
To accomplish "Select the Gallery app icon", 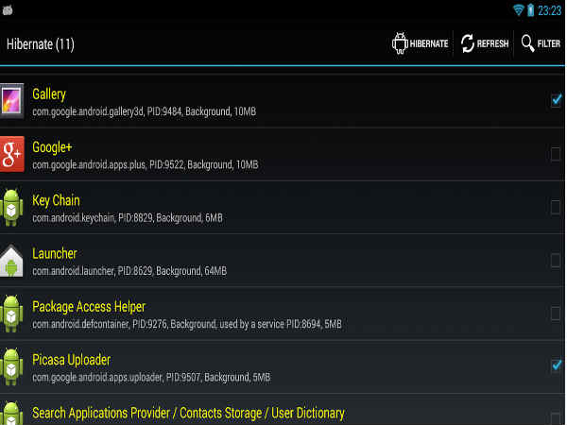I will click(12, 101).
